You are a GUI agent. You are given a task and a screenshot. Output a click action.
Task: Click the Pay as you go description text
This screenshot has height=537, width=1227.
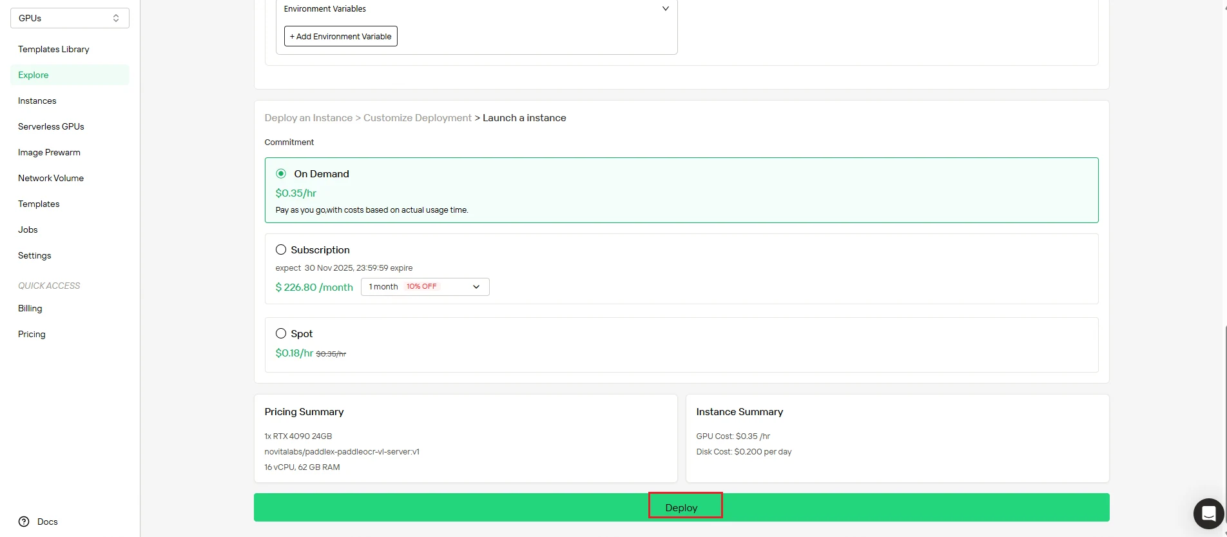(x=372, y=210)
